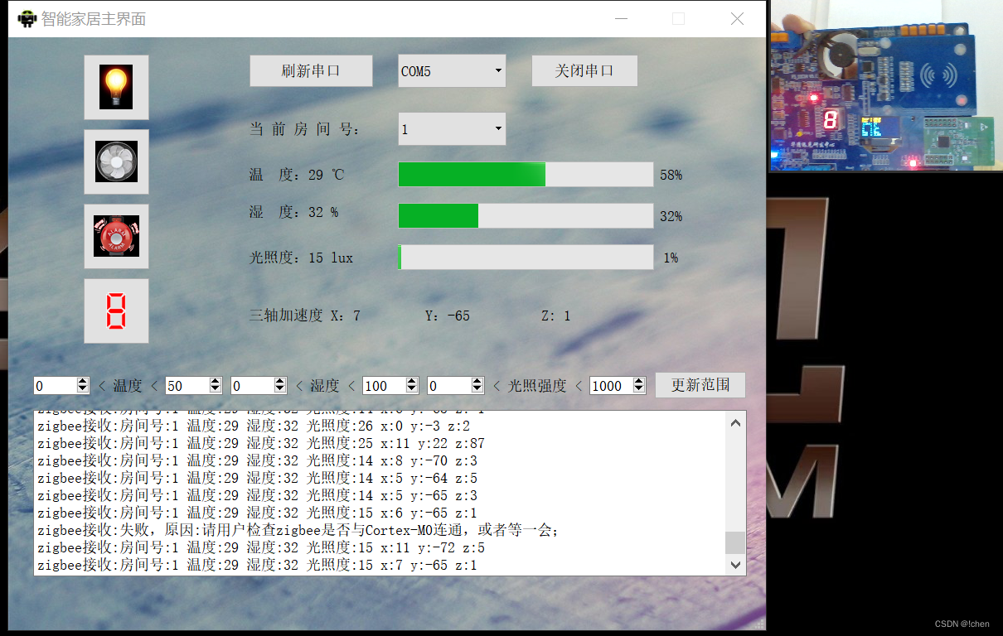
Task: Click the humidity minimum spinbox showing 0
Action: tap(259, 386)
